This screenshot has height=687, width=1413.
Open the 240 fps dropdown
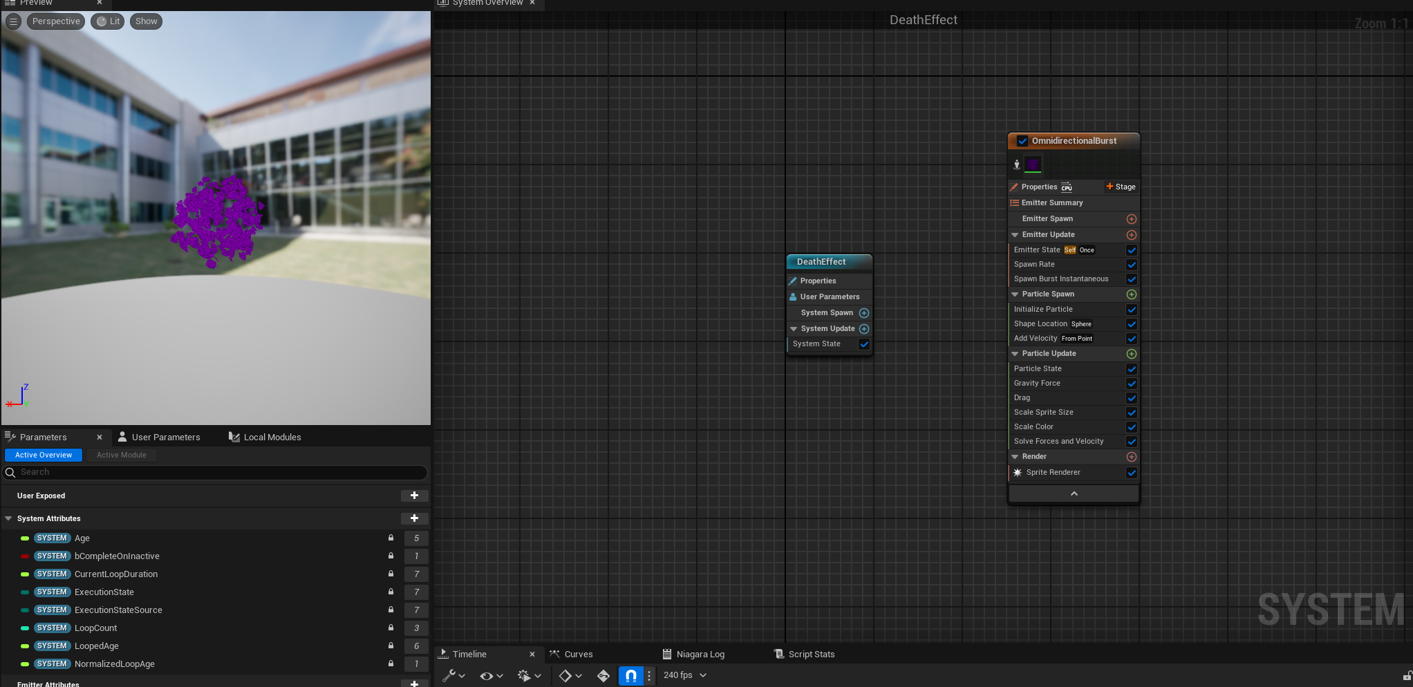point(685,675)
